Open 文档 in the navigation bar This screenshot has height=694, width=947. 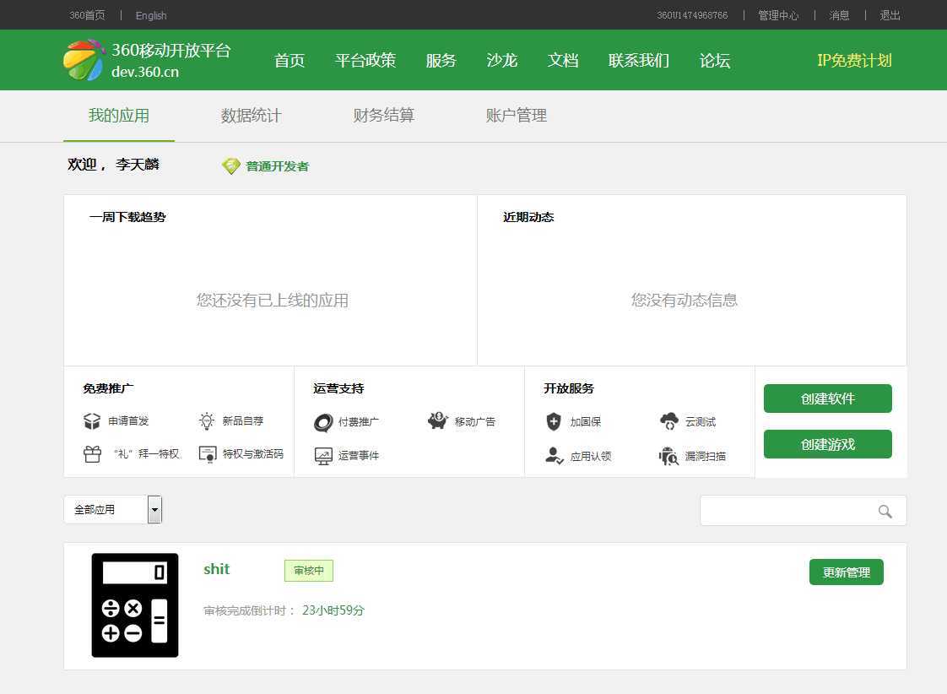tap(563, 61)
